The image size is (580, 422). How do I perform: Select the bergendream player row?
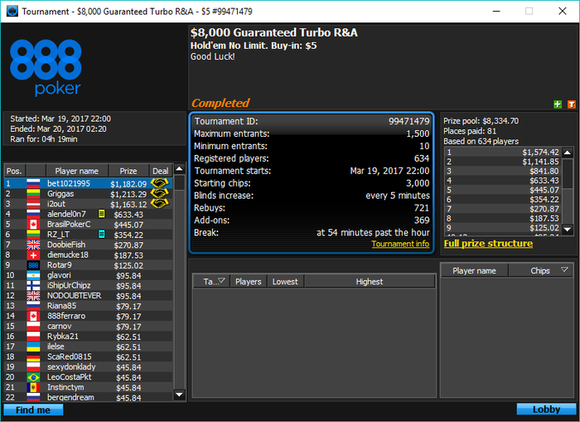coord(88,397)
